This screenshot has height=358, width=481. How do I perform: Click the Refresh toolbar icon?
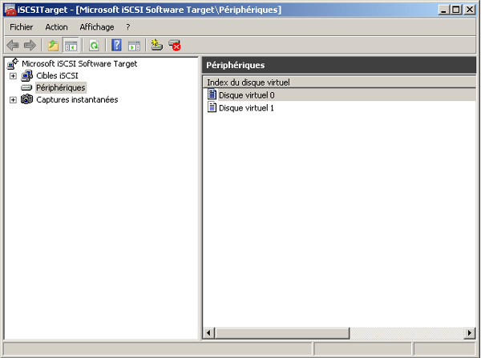(x=94, y=46)
